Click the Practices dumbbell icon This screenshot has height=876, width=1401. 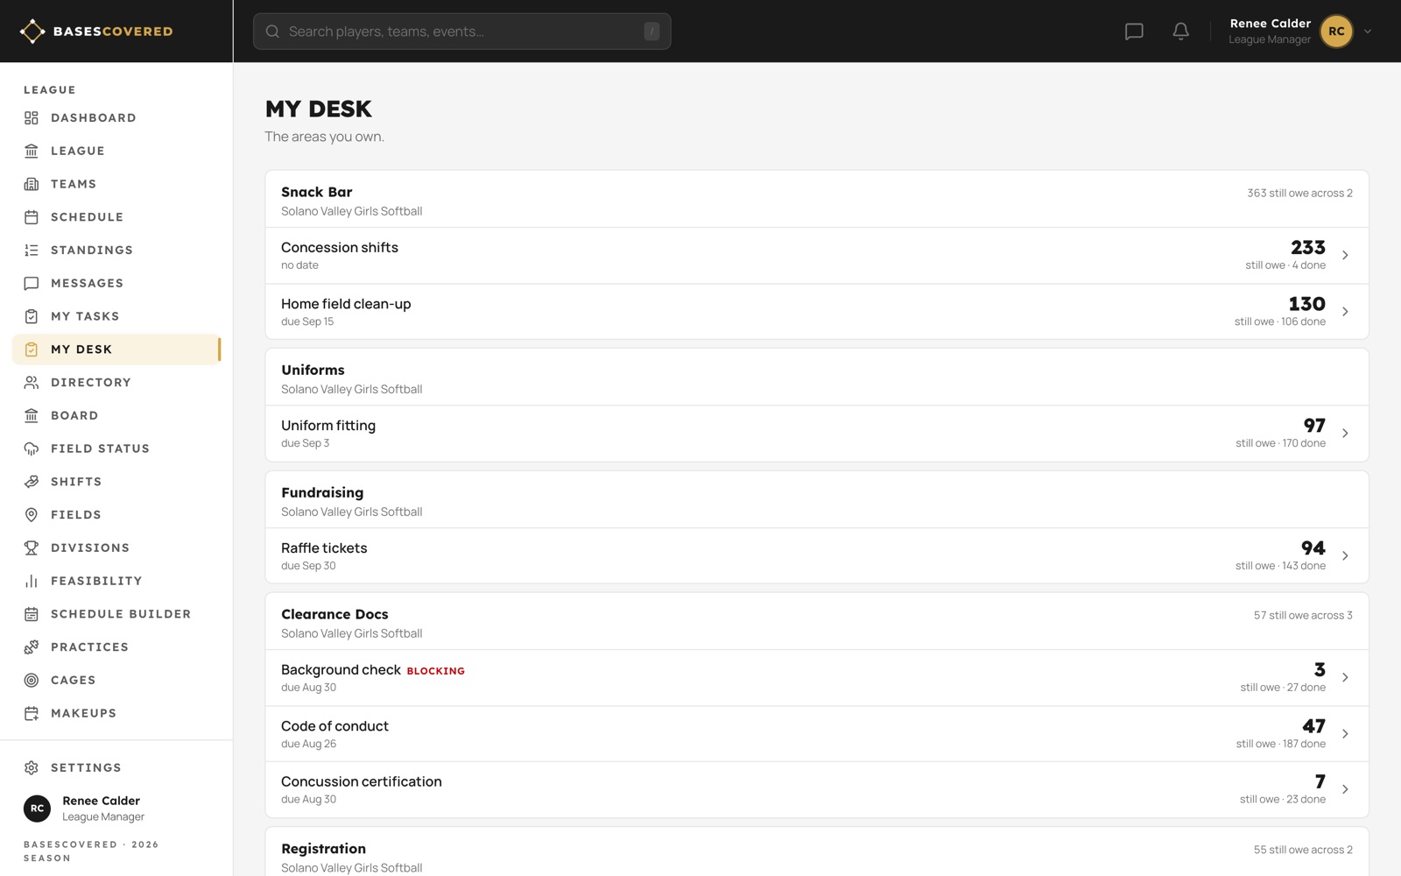point(32,647)
